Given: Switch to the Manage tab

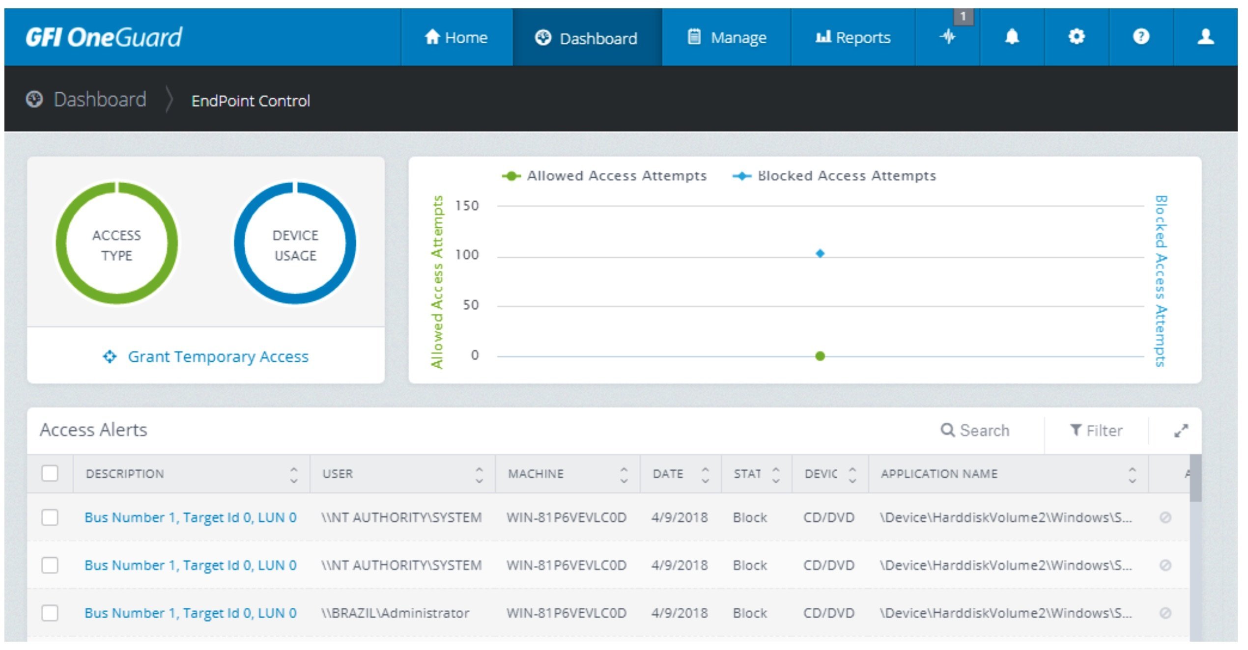Looking at the screenshot, I should 727,38.
